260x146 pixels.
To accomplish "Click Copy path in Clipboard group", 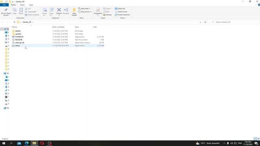I will 30,12.
